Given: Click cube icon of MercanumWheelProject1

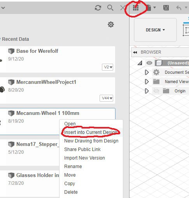Looking at the screenshot, I should tap(11, 82).
